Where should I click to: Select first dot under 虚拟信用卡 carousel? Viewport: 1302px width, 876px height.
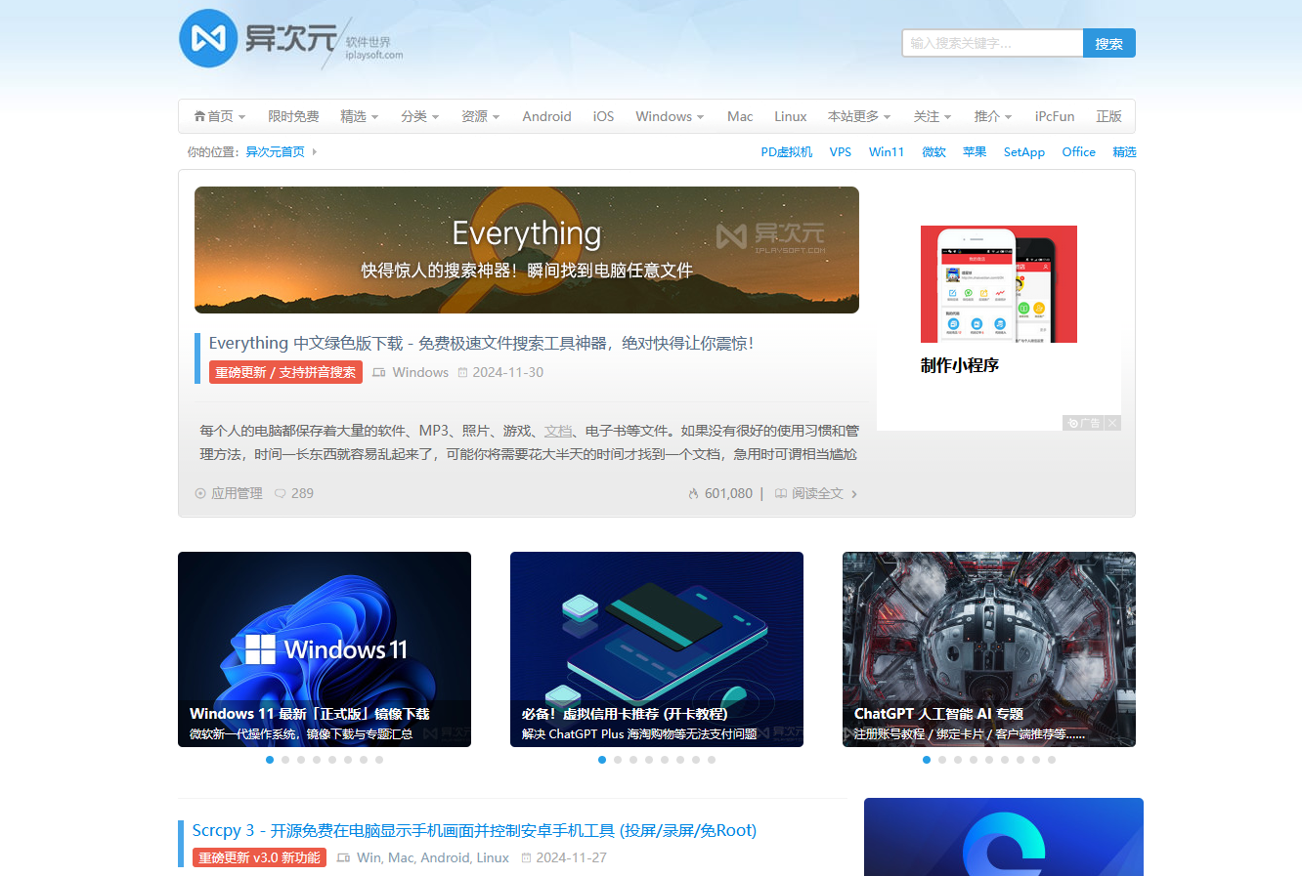point(602,760)
